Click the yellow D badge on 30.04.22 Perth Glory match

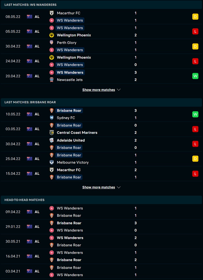click(195, 46)
